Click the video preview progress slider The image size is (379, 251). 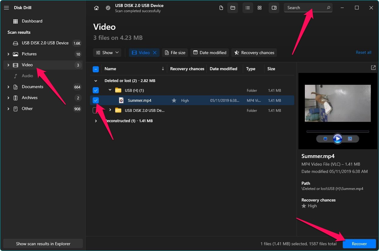[x=338, y=132]
